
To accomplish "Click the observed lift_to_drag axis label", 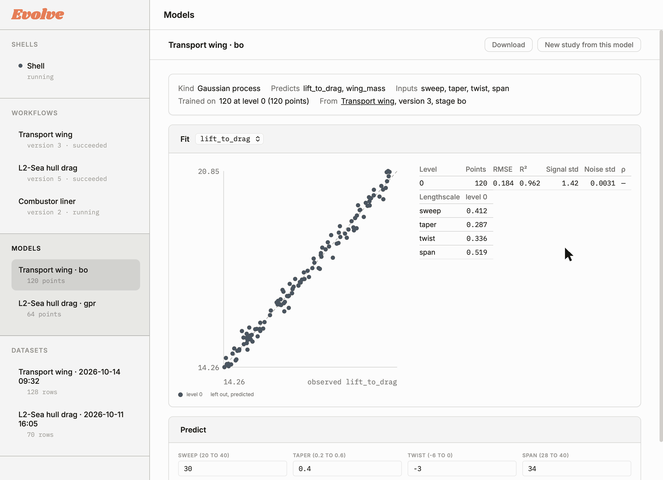I will pos(352,382).
